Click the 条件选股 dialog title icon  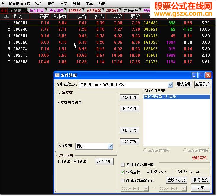(57, 75)
